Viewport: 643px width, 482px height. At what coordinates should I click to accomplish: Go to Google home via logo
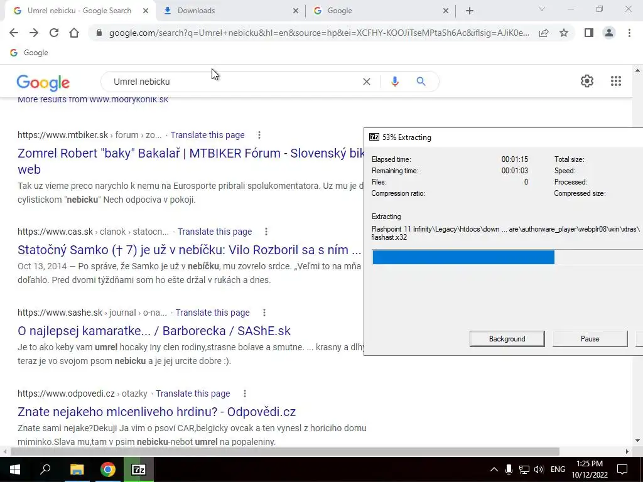coord(43,82)
